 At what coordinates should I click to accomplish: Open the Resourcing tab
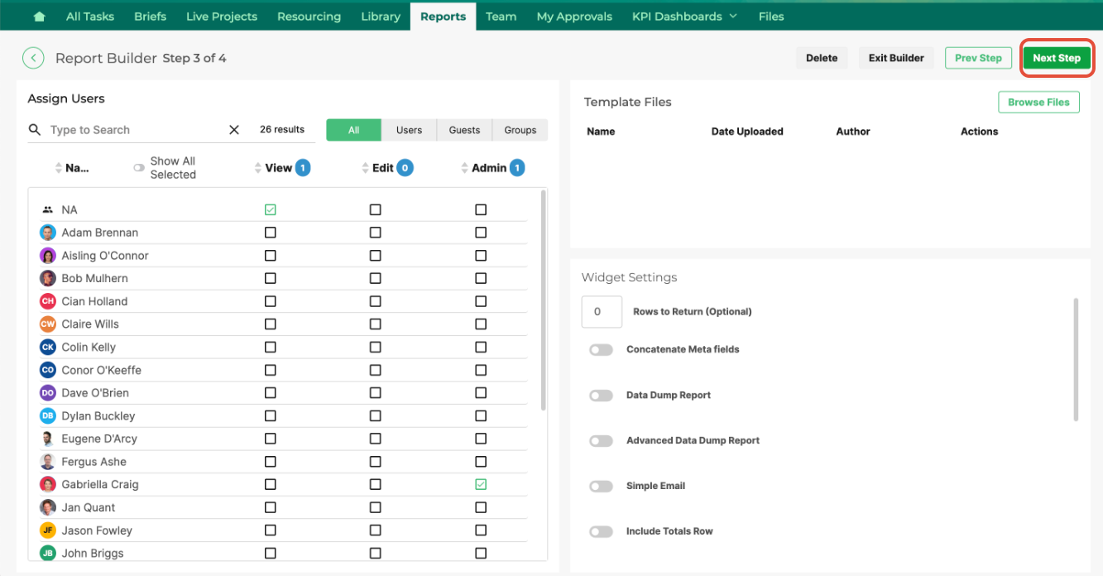point(309,17)
